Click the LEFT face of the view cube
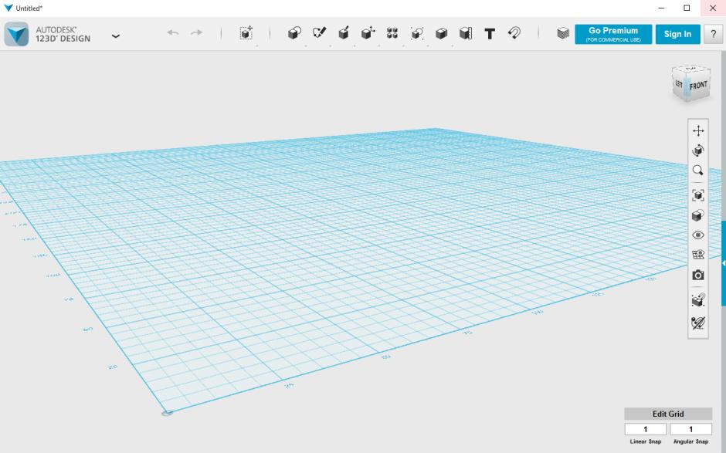This screenshot has height=453, width=726. point(679,85)
